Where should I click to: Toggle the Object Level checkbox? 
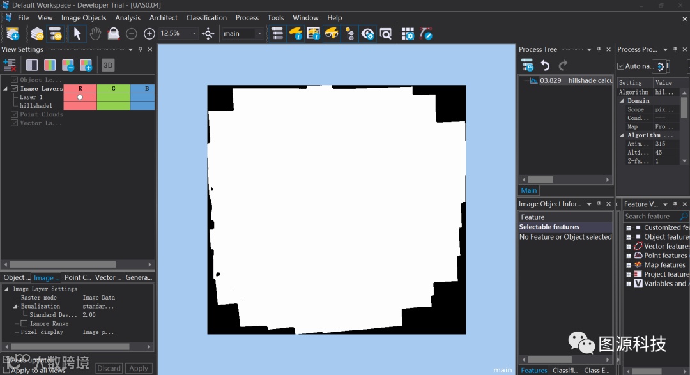[15, 80]
